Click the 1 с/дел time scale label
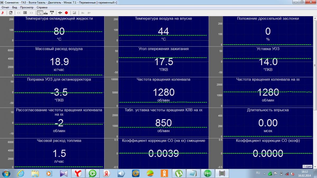 point(307,166)
